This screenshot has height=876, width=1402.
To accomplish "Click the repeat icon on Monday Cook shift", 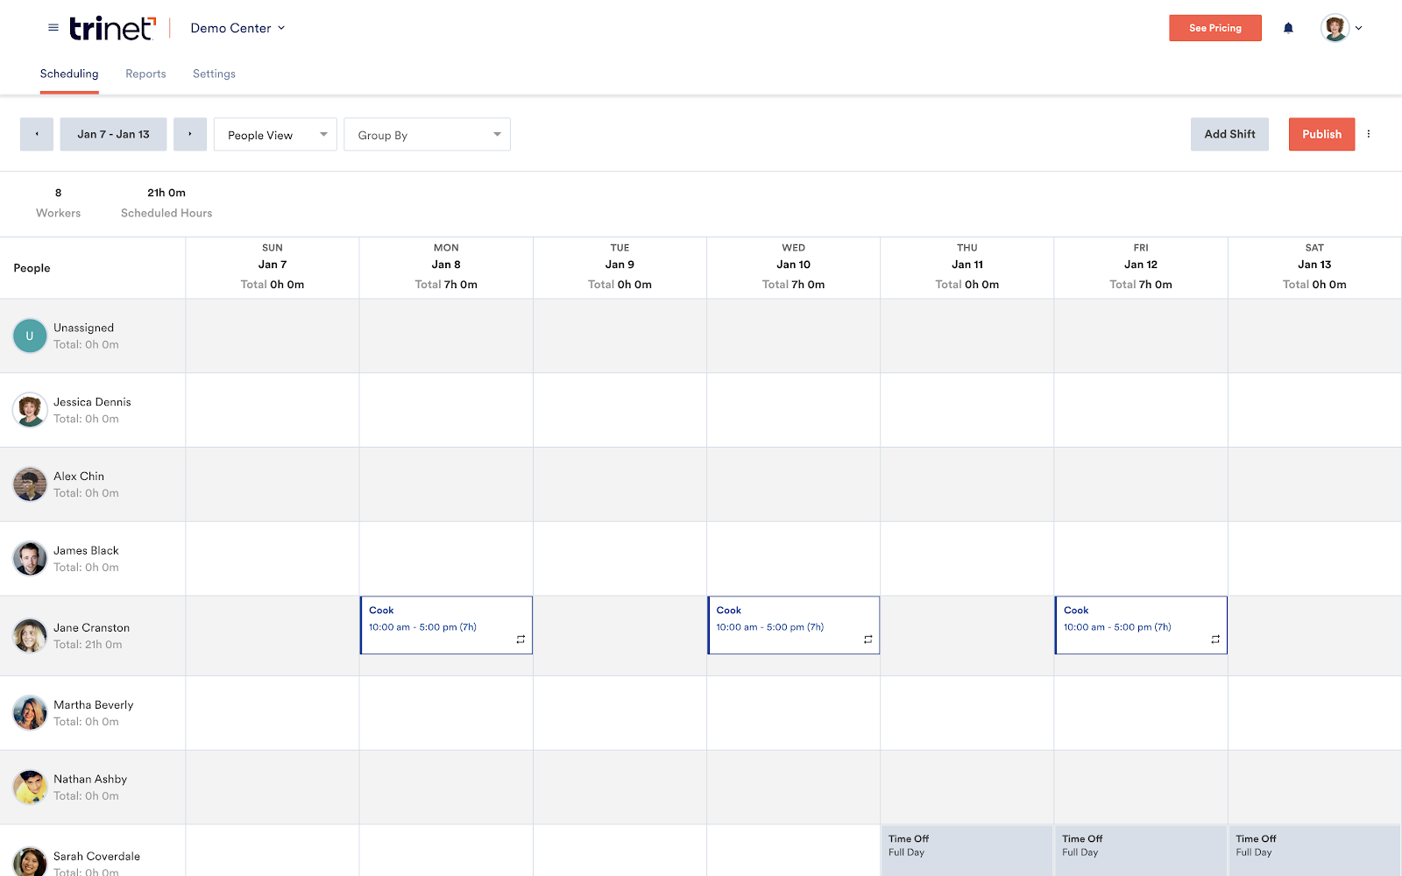I will 520,639.
